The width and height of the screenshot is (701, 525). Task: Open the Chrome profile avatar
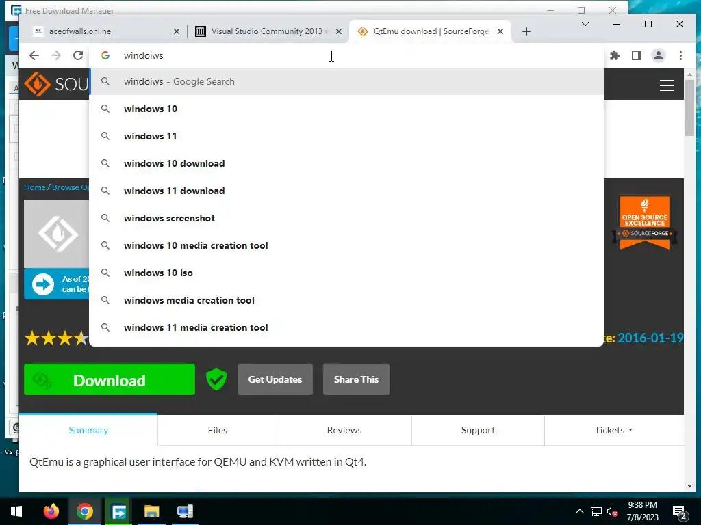(x=659, y=55)
